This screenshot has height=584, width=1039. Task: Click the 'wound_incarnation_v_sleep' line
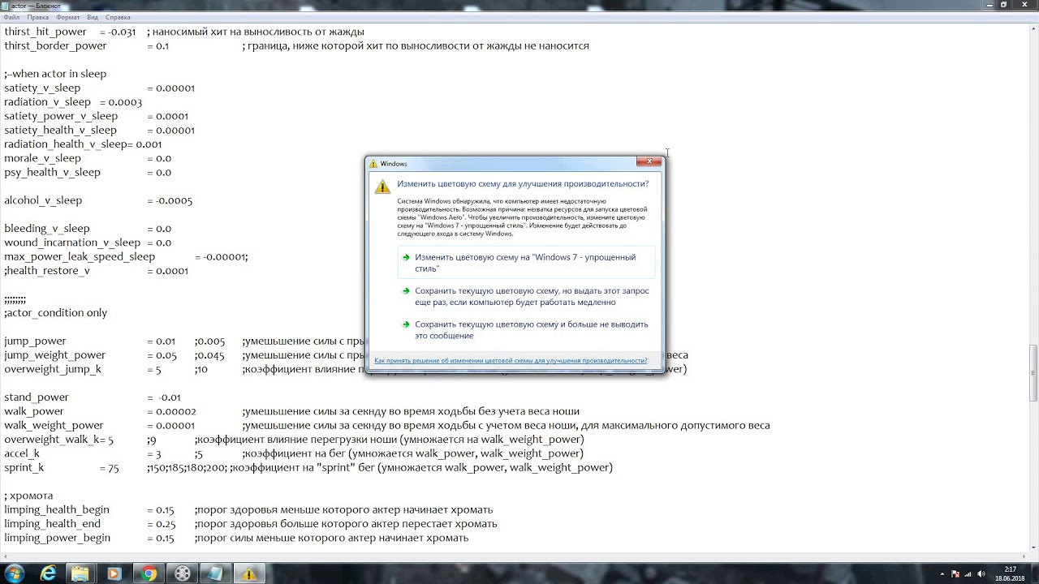point(88,243)
